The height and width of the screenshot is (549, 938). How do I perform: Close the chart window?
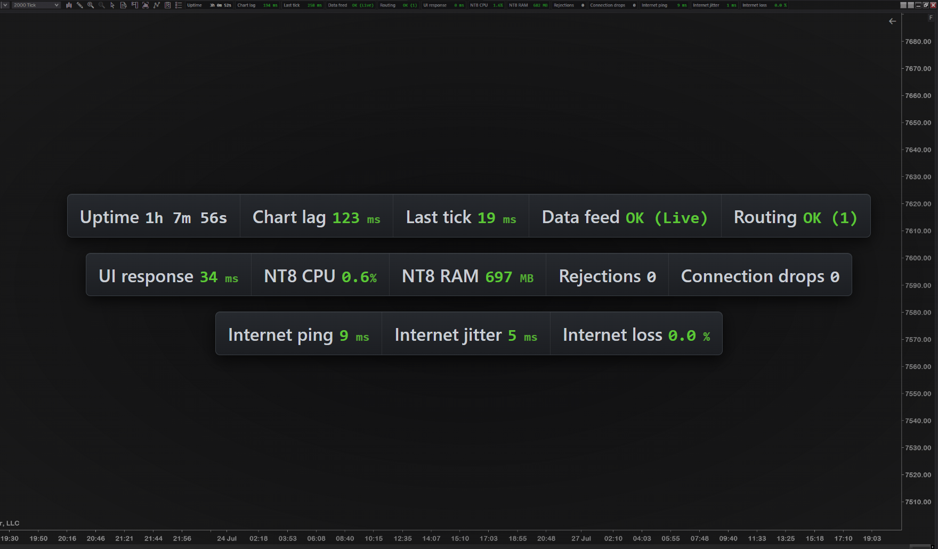point(933,5)
